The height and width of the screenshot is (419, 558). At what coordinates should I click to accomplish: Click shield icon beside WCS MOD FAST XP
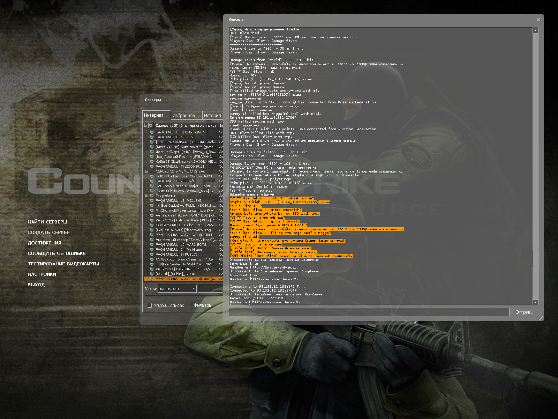152,269
